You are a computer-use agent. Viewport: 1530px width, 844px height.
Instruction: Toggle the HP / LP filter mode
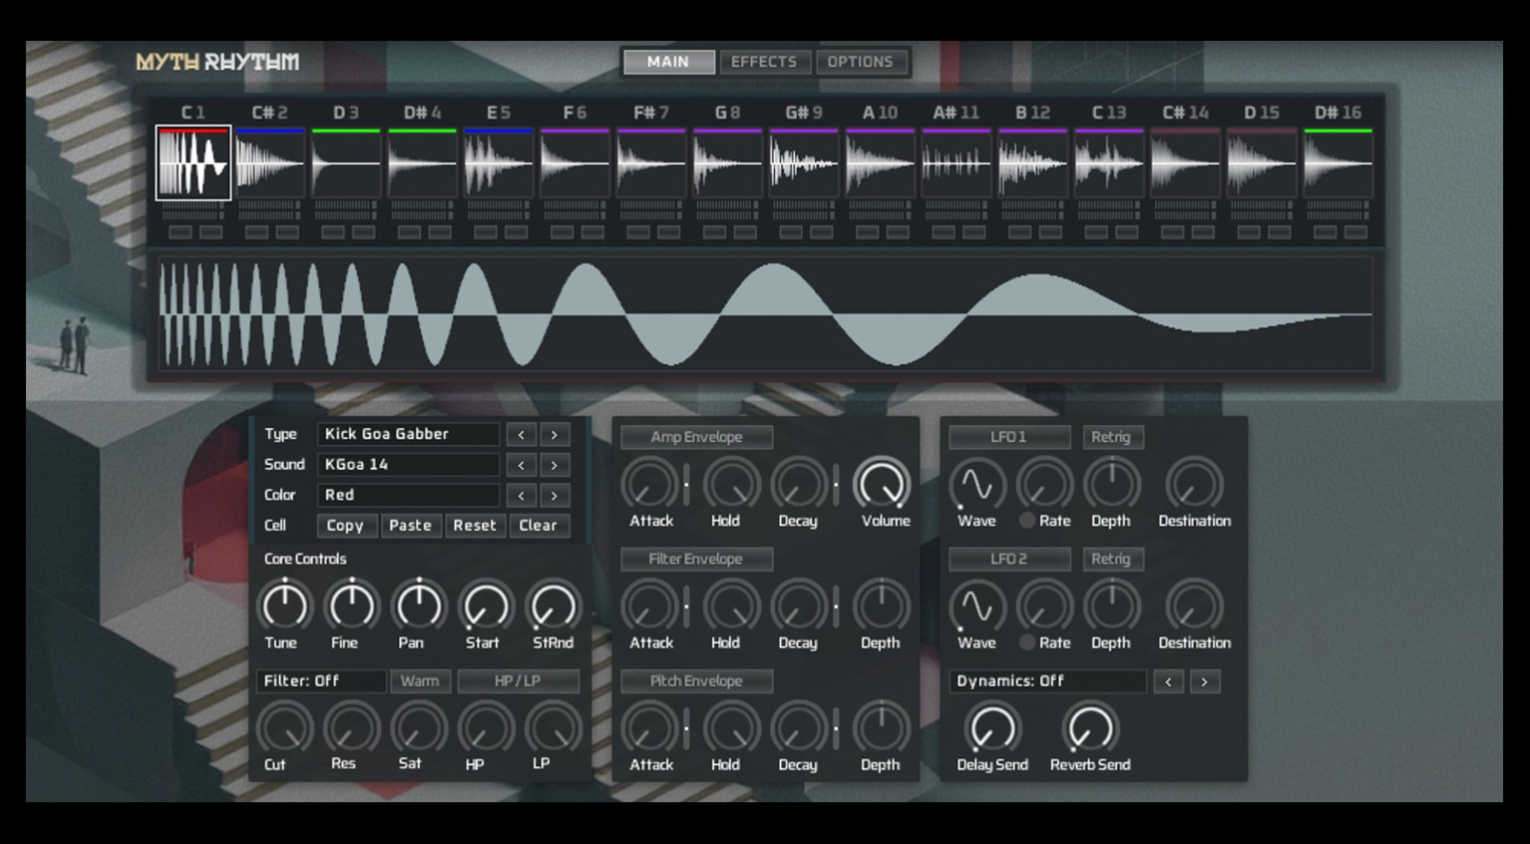[518, 681]
